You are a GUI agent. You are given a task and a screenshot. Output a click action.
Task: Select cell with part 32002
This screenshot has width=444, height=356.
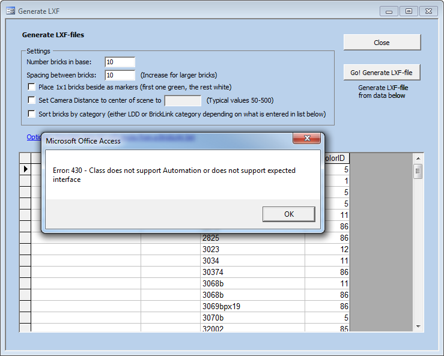point(252,328)
